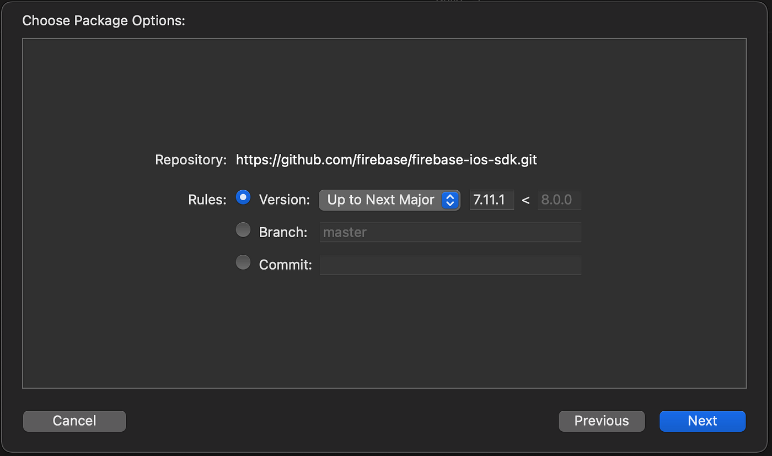
Task: Click the Version label text
Action: pos(284,200)
